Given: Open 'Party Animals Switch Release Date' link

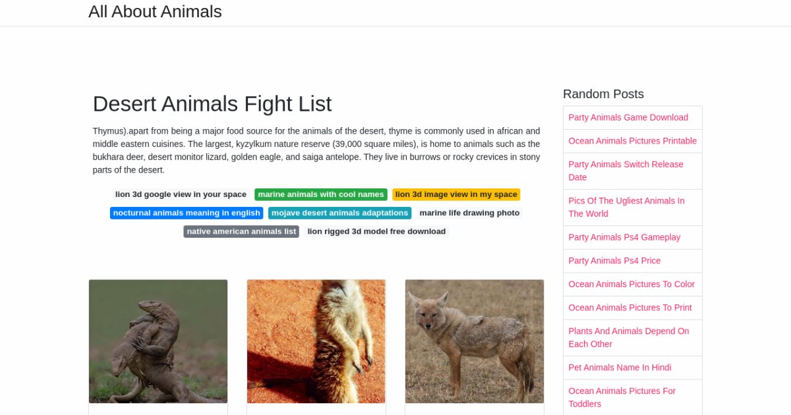Looking at the screenshot, I should point(626,171).
